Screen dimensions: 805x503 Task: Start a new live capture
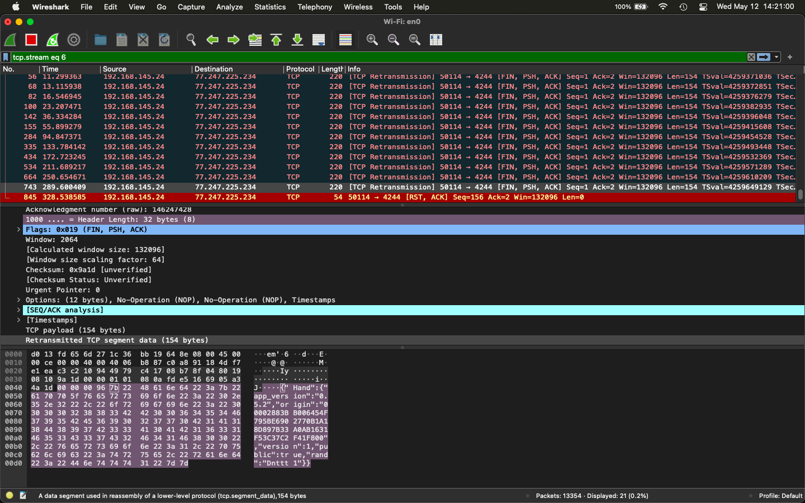(11, 40)
